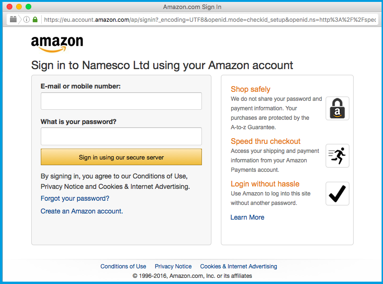Click the site information icon in address bar
This screenshot has height=284, width=383.
tap(27, 19)
